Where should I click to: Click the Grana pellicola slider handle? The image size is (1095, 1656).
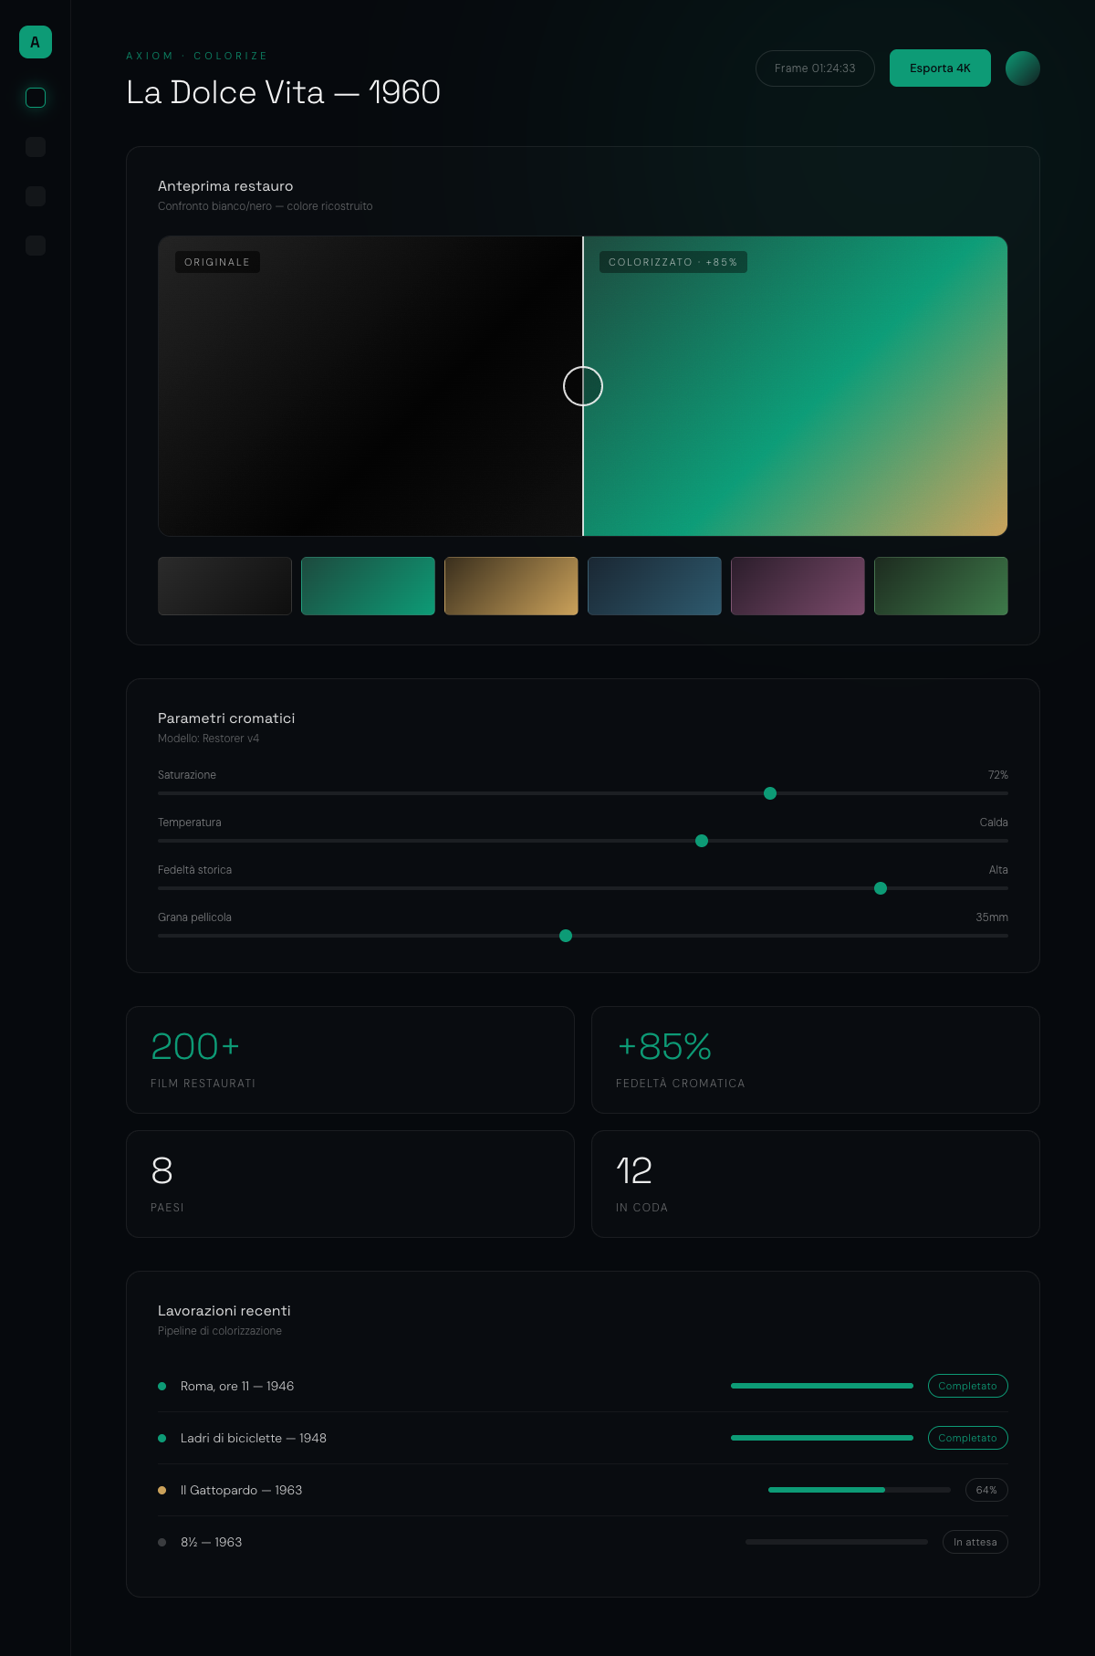pyautogui.click(x=566, y=936)
